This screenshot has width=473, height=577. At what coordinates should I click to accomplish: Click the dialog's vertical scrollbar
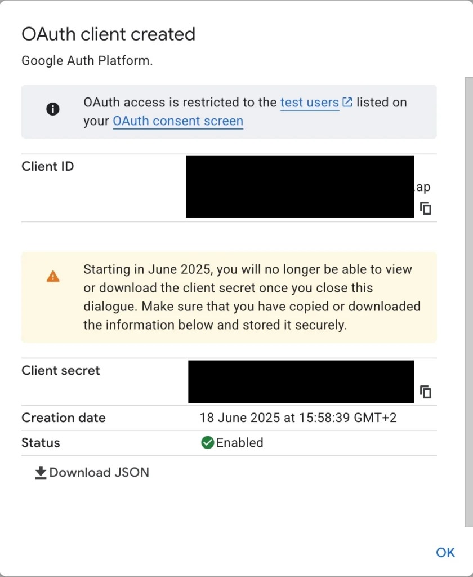[x=468, y=302]
